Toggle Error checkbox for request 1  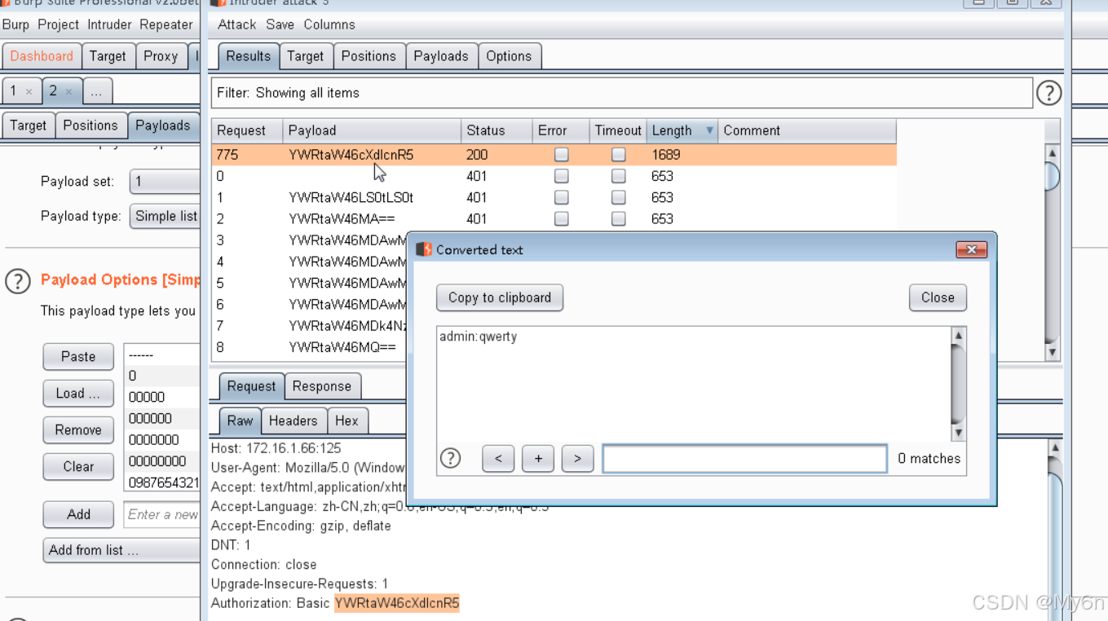(x=561, y=197)
